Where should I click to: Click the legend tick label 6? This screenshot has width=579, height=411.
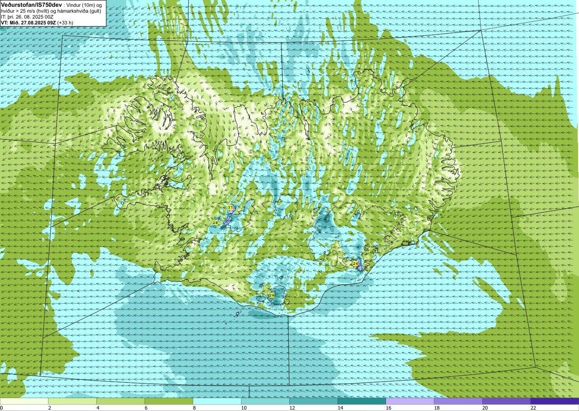point(146,408)
